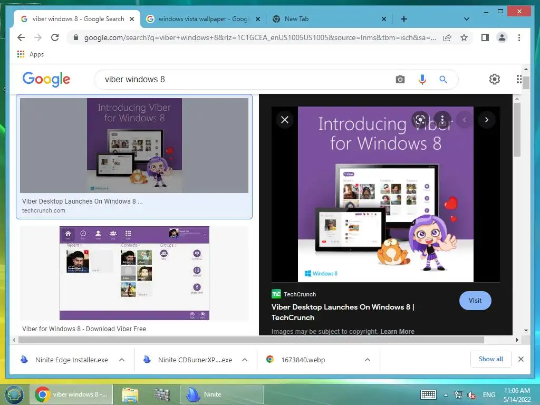The image size is (540, 405).
Task: Switch to the windows vista wallpaper tab
Action: tap(203, 19)
